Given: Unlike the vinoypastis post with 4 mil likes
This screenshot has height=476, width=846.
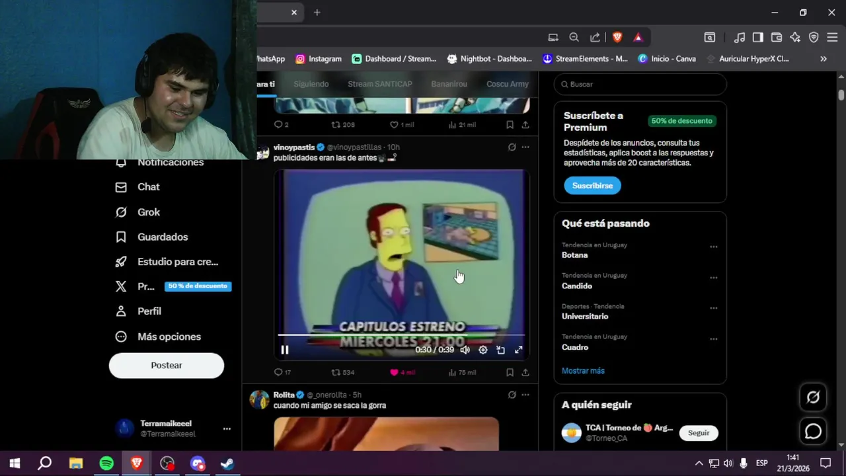Looking at the screenshot, I should (x=403, y=372).
